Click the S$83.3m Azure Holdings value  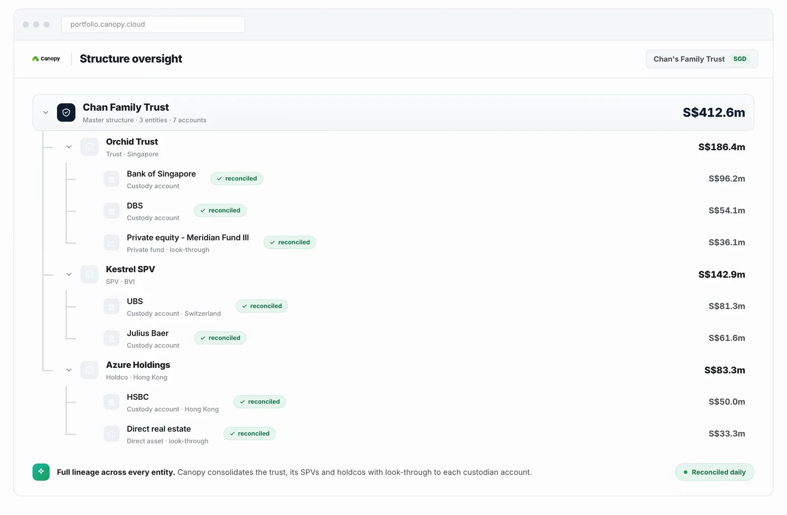click(x=725, y=370)
